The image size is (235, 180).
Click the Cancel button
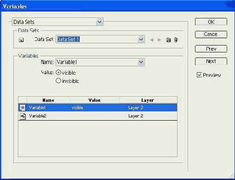[x=211, y=34]
